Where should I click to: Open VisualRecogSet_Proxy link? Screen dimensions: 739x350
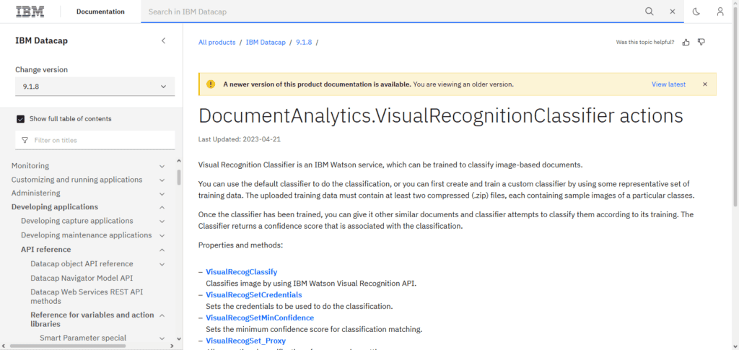246,341
